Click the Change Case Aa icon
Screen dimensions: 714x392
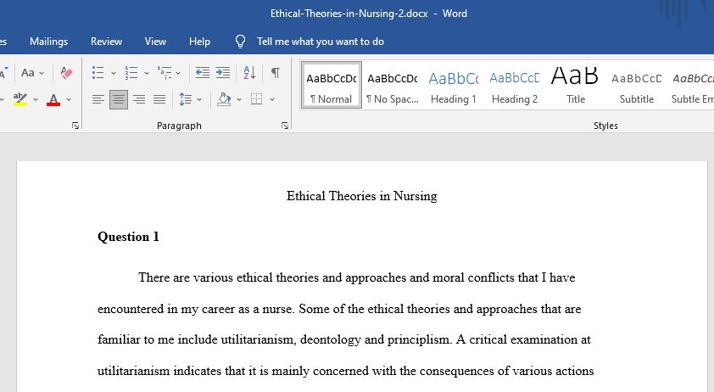(x=27, y=72)
